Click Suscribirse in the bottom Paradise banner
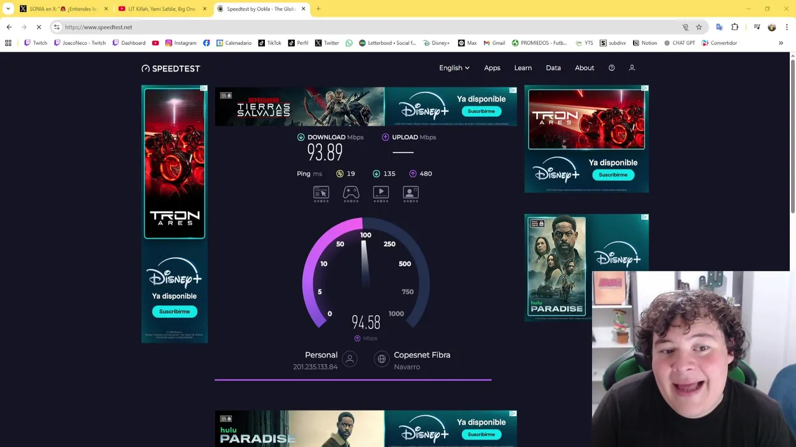Image resolution: width=796 pixels, height=447 pixels. pyautogui.click(x=481, y=435)
